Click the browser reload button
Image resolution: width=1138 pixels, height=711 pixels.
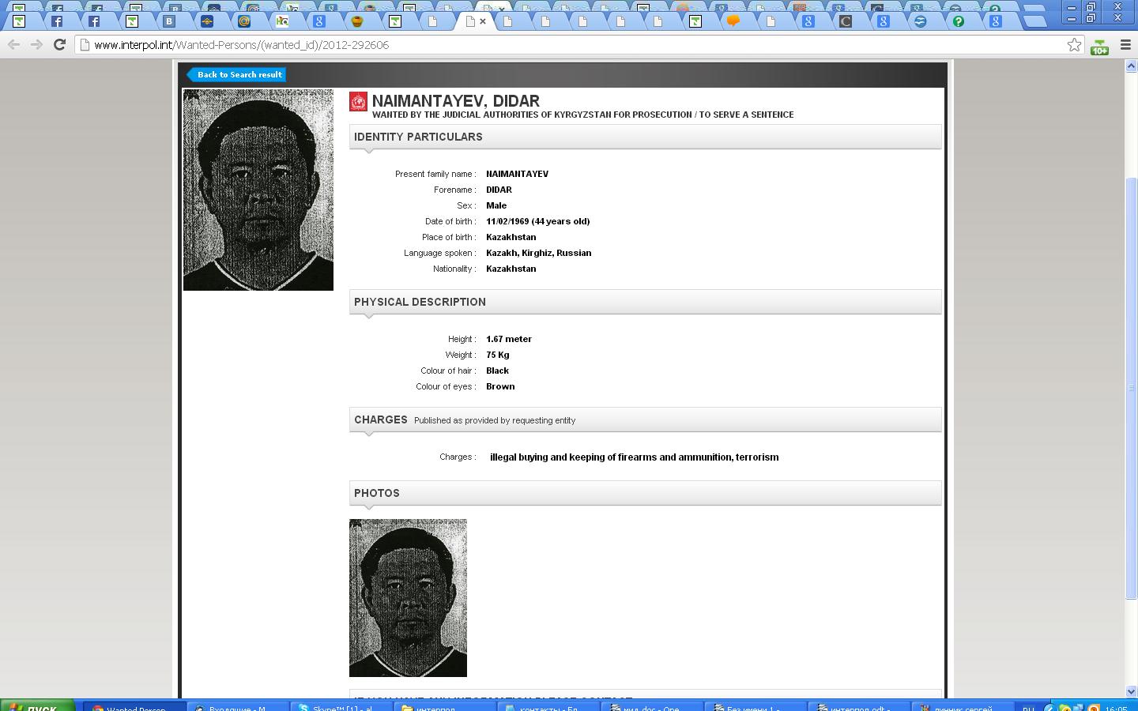click(58, 45)
